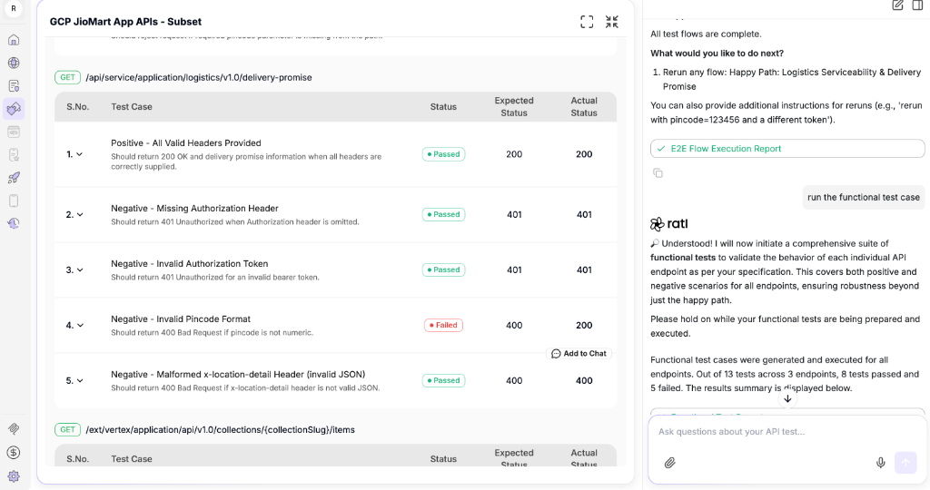Screen dimensions: 930x490
Task: Click the scroll-to-bottom arrow in the chat
Action: tap(787, 398)
